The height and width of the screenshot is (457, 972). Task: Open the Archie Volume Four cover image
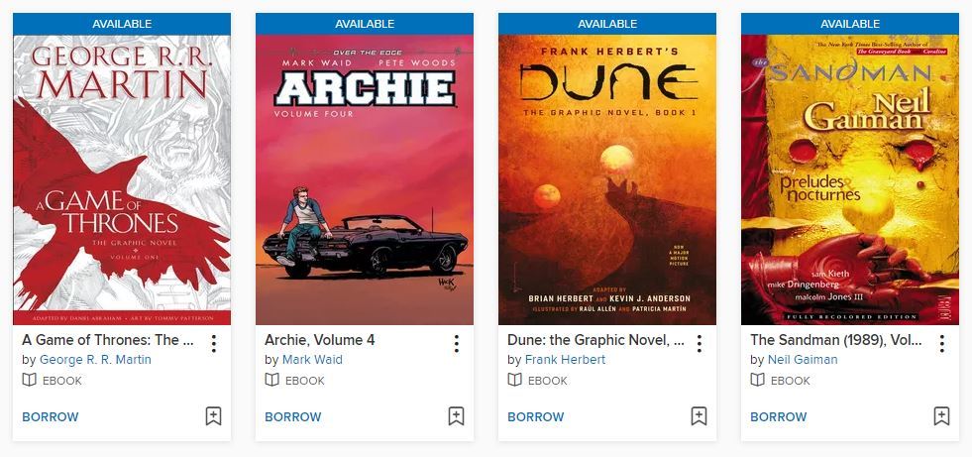[x=365, y=179]
